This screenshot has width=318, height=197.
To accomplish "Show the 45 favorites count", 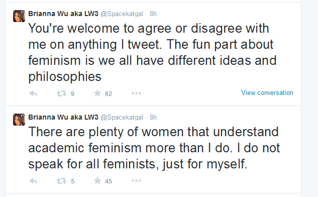I will [x=109, y=181].
